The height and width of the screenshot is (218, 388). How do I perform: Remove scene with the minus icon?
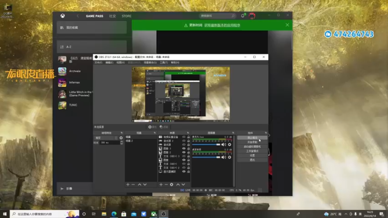coord(133,185)
